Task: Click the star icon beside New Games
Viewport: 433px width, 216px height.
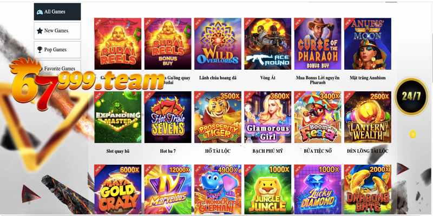Action: (40, 31)
